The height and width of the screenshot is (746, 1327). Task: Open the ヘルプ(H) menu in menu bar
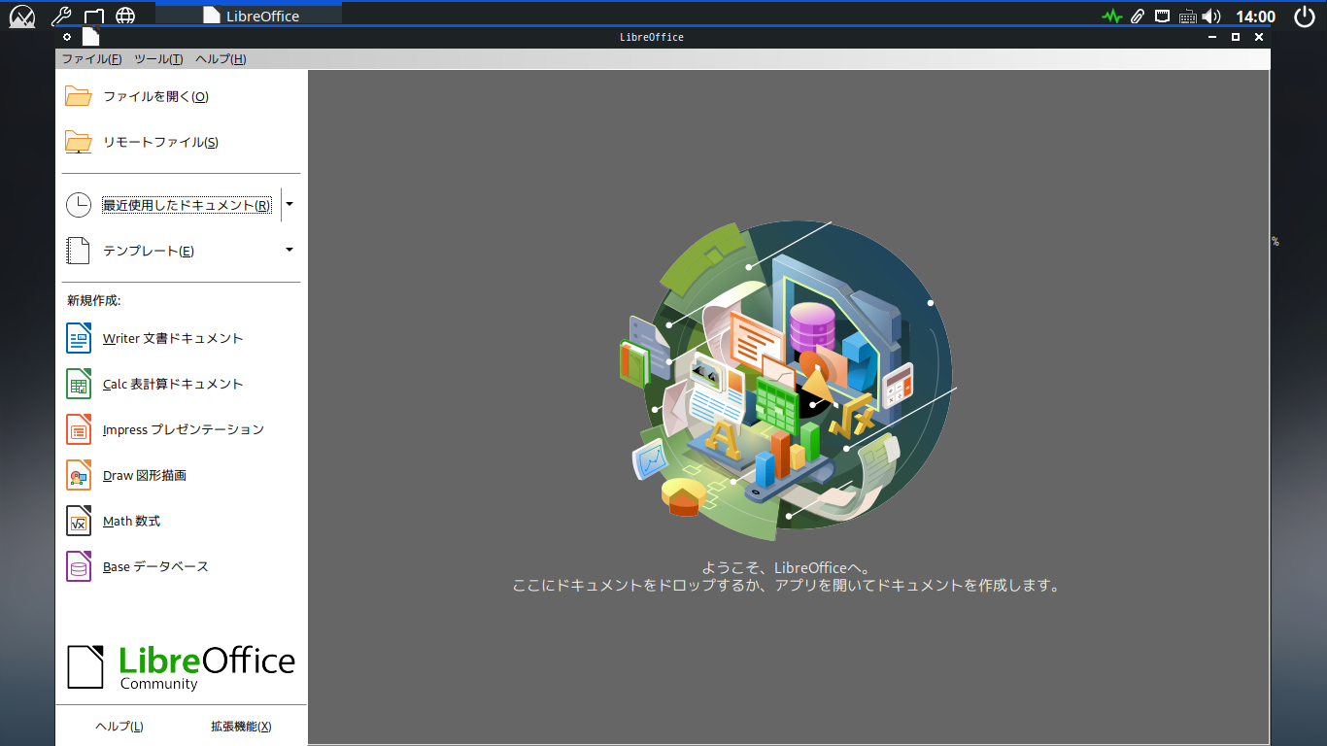coord(221,59)
